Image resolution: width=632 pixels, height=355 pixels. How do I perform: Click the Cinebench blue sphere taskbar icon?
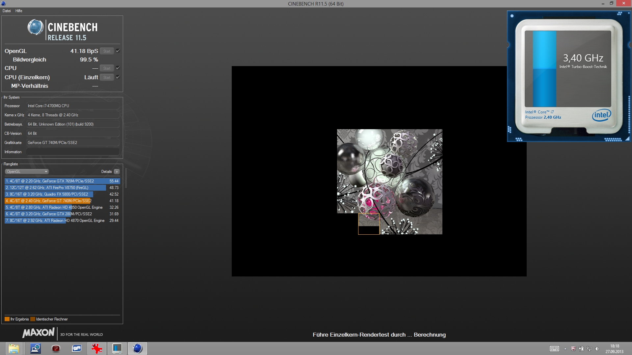[x=137, y=348]
